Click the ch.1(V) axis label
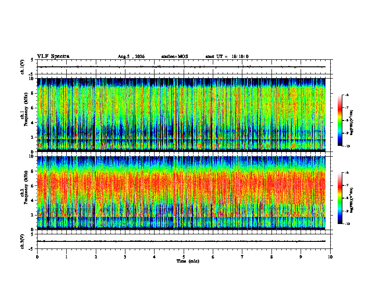Image resolution: width=372 pixels, height=288 pixels. [x=23, y=67]
